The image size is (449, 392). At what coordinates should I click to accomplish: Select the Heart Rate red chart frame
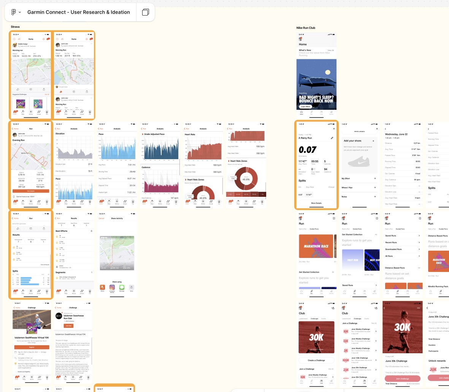click(203, 148)
